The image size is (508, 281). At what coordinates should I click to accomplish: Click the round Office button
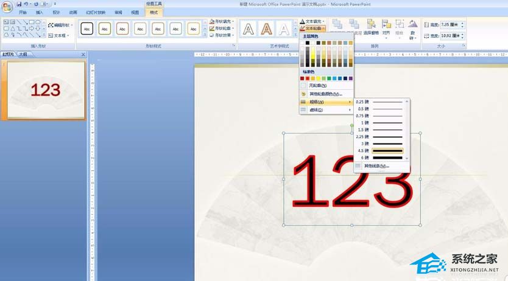coord(7,7)
